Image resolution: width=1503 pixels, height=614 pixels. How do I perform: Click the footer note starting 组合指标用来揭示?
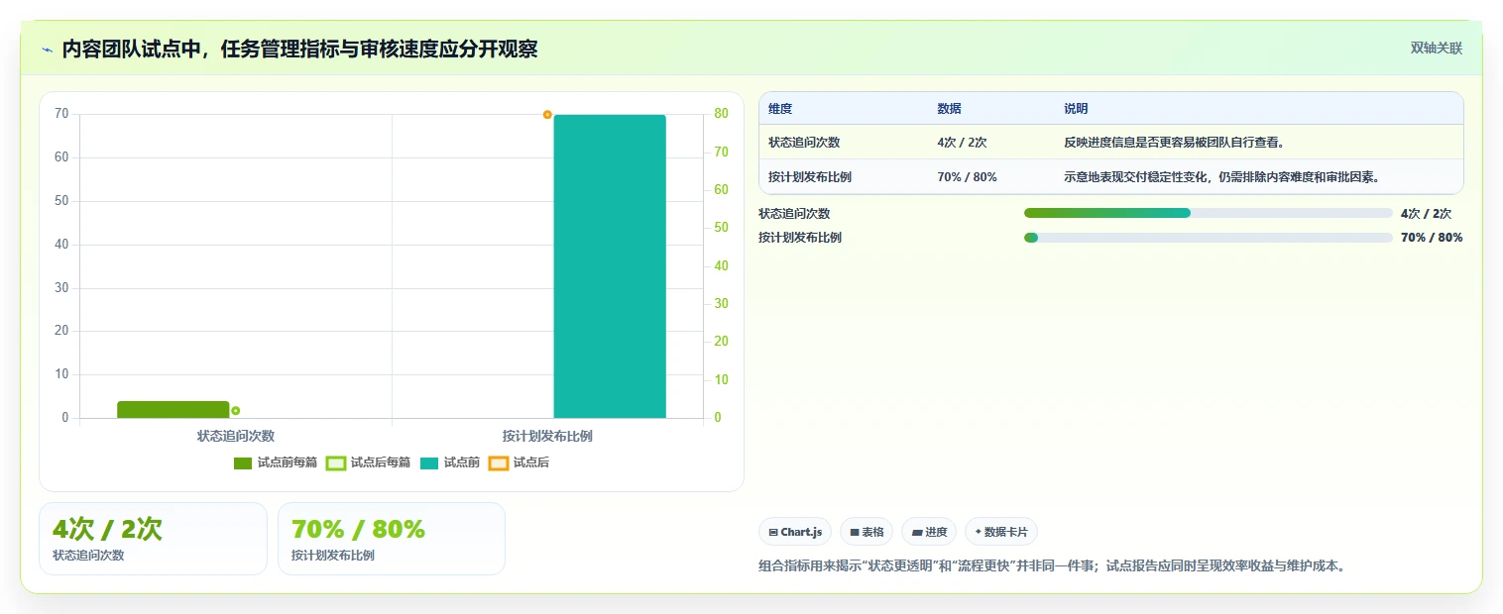(1052, 566)
